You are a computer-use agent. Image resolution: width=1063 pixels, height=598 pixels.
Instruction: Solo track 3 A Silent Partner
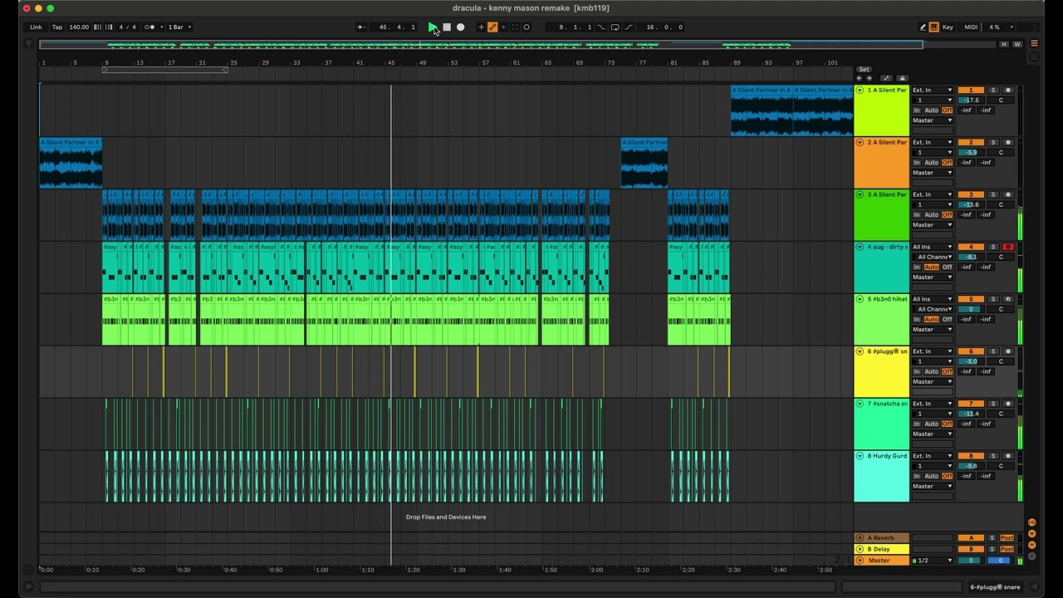point(992,194)
